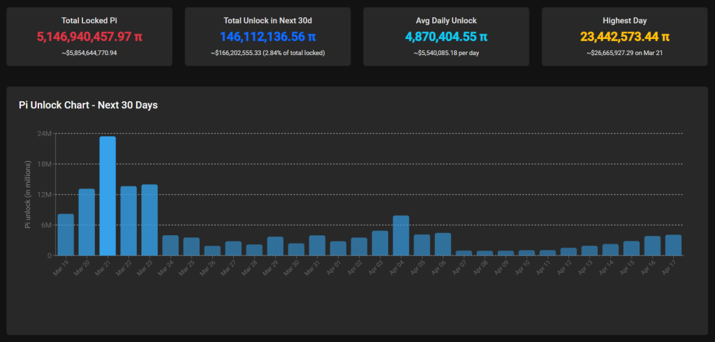This screenshot has height=342, width=715.
Task: Select the Mar 22 bar
Action: (x=128, y=221)
